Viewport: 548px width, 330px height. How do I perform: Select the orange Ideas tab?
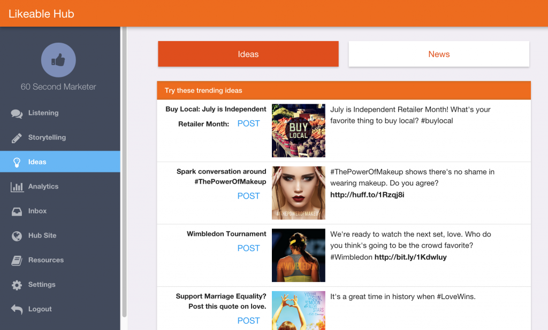(248, 54)
